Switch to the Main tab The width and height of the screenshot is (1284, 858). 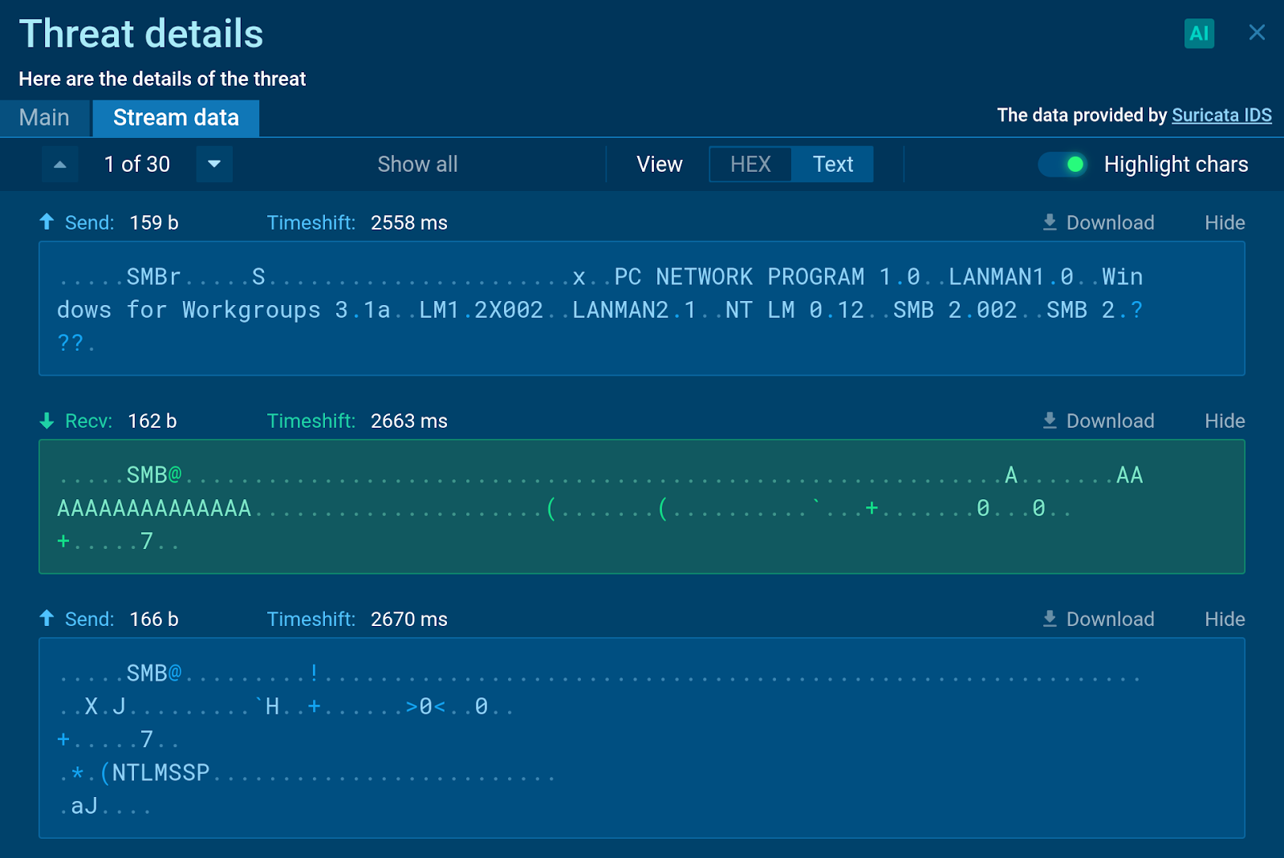[x=44, y=118]
